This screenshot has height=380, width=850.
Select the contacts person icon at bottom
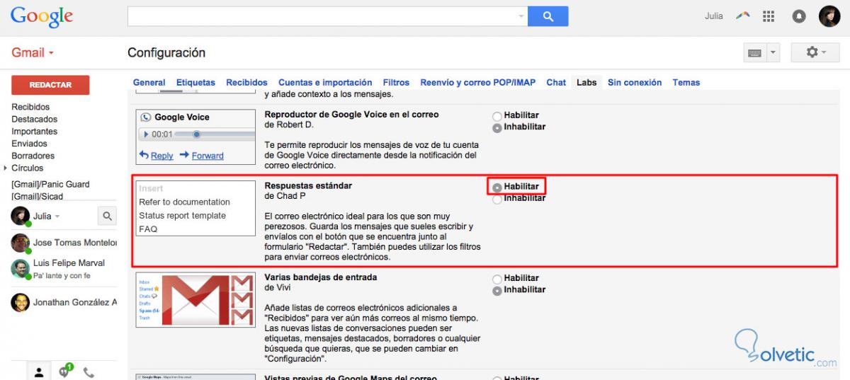(40, 372)
